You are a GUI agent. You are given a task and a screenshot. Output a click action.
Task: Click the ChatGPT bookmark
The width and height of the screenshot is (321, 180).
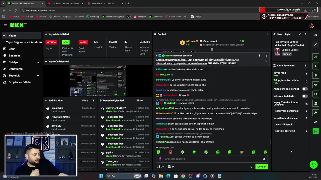coord(196,17)
